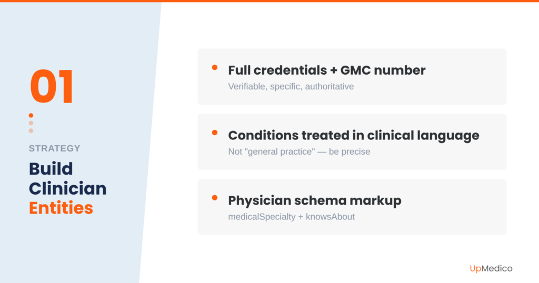
Task: Click the orange bullet beside Full credentials
Action: tap(215, 67)
